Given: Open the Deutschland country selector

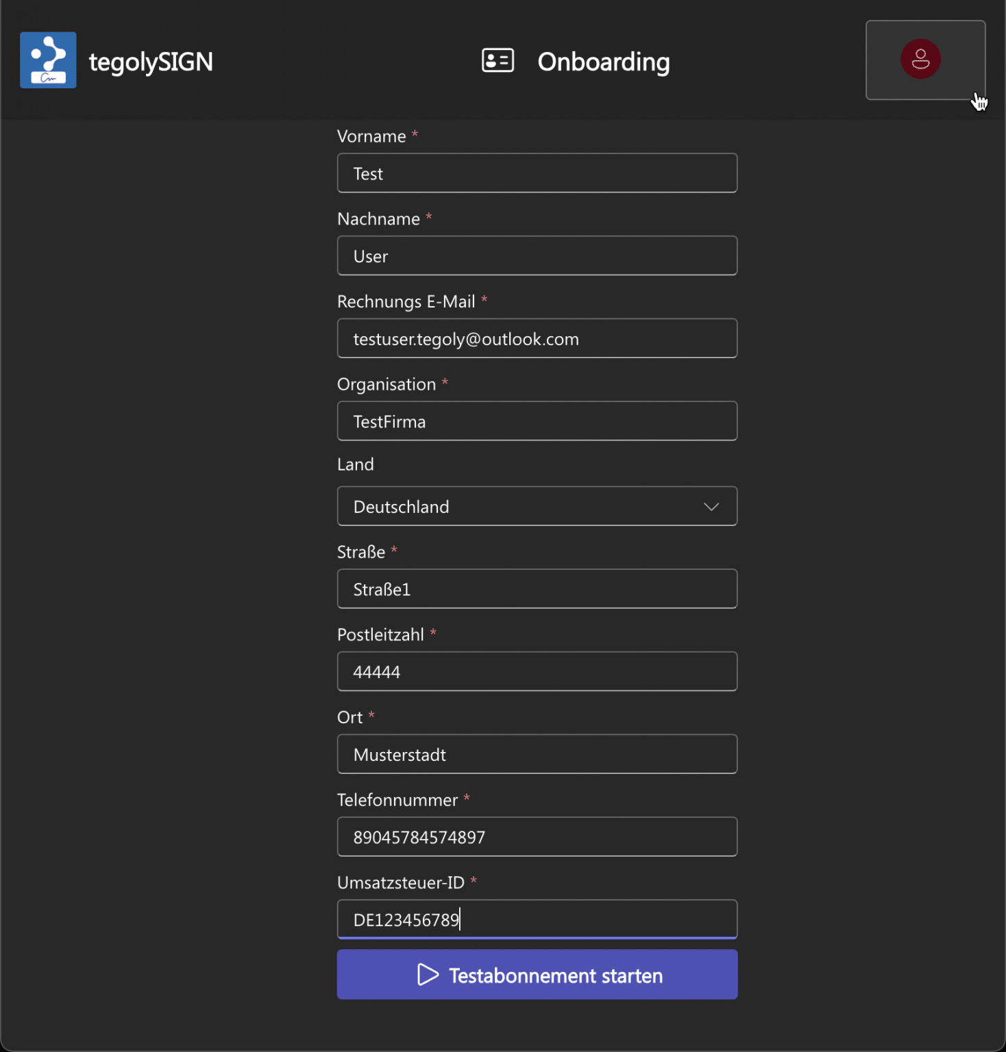Looking at the screenshot, I should [x=537, y=507].
